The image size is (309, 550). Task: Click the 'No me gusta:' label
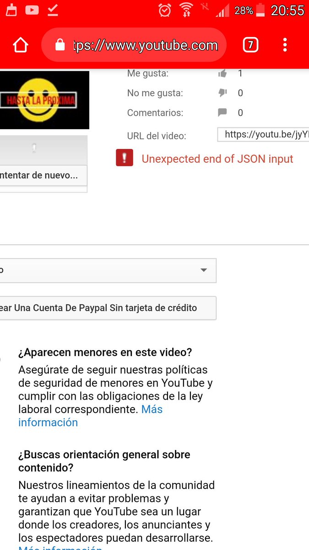155,93
